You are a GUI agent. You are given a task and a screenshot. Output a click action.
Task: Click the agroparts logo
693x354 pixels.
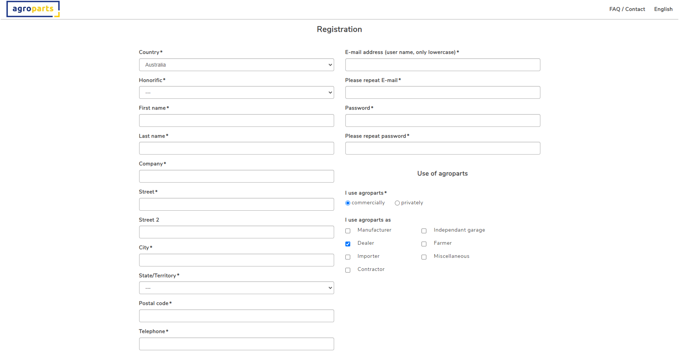tap(33, 9)
